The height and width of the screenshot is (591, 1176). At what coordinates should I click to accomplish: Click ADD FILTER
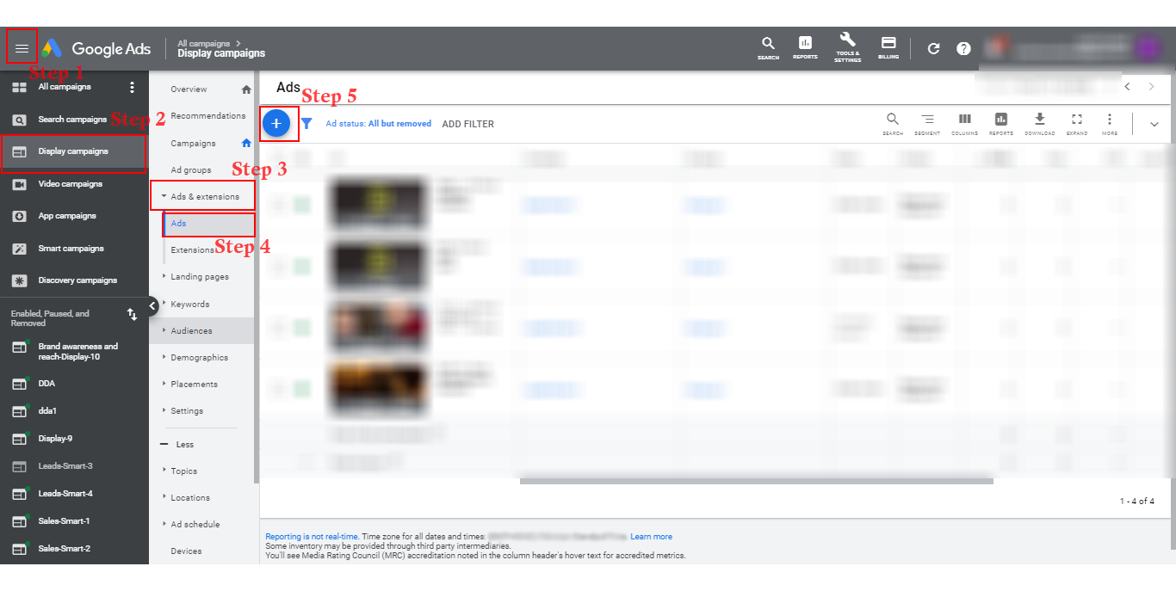point(468,124)
